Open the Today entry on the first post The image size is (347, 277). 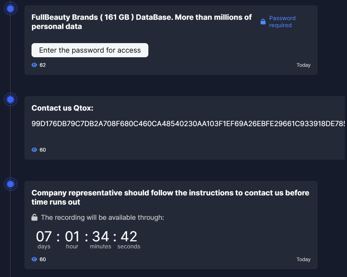pyautogui.click(x=303, y=65)
